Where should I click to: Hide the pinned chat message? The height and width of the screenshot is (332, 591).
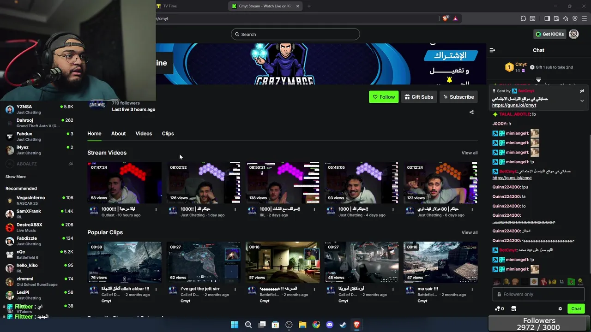pyautogui.click(x=582, y=91)
